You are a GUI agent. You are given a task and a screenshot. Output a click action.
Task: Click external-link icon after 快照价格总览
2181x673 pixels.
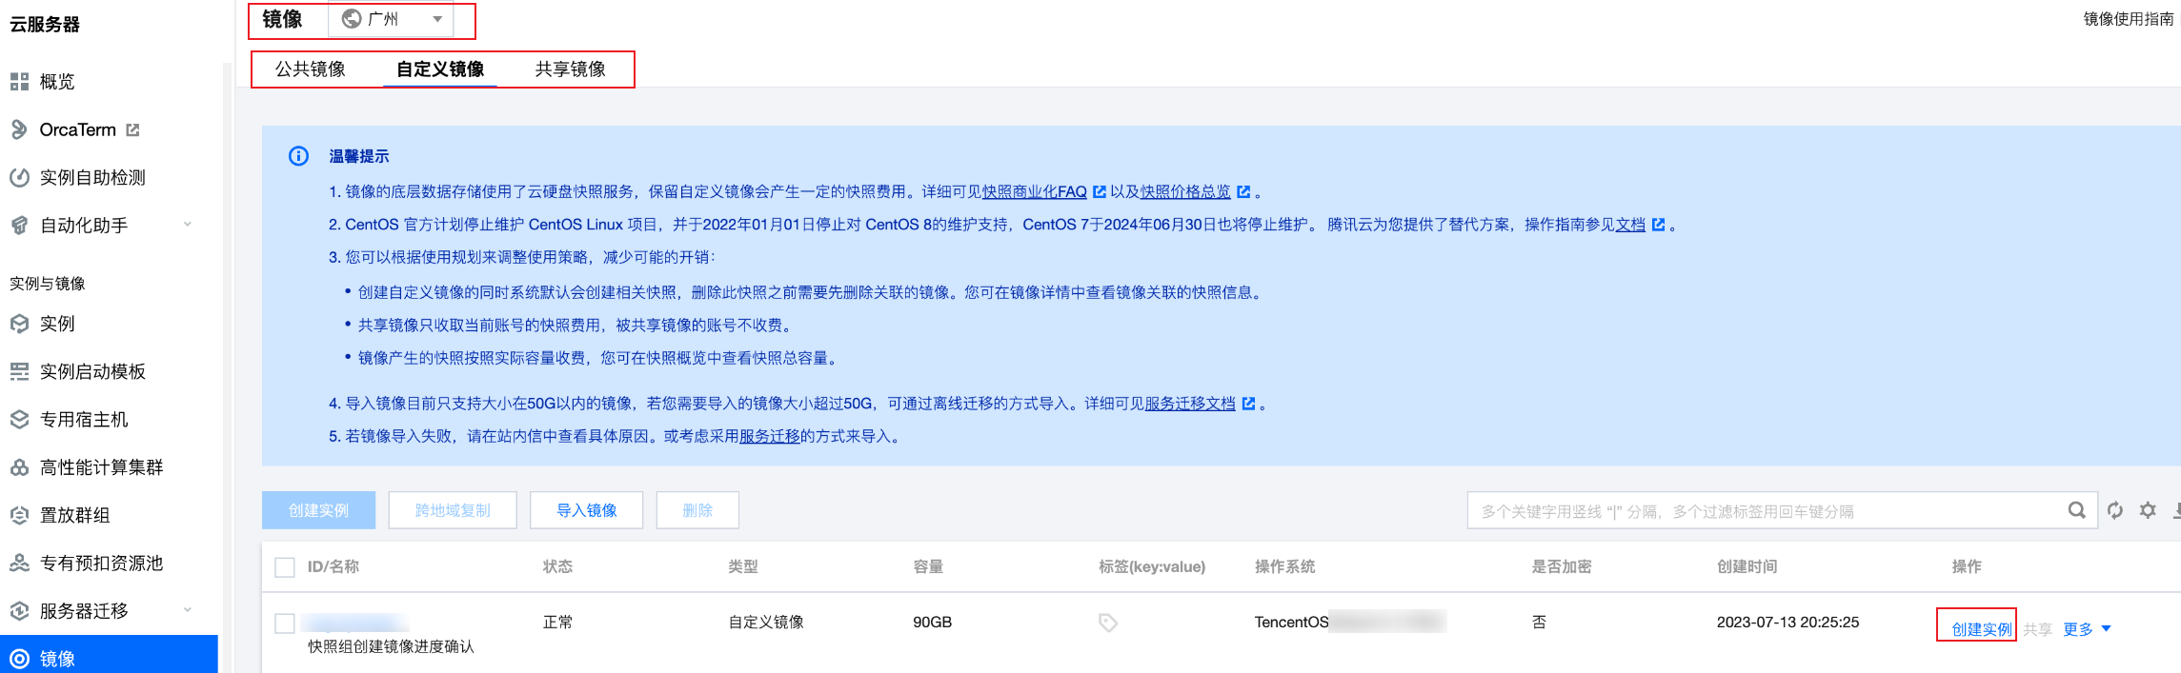tap(1243, 192)
